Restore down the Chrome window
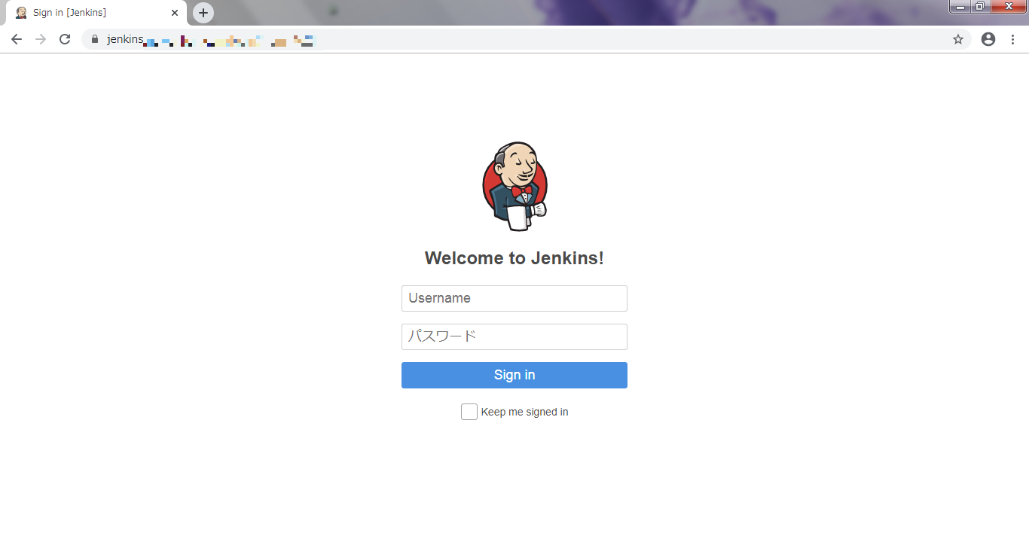Viewport: 1029px width, 548px height. tap(980, 7)
